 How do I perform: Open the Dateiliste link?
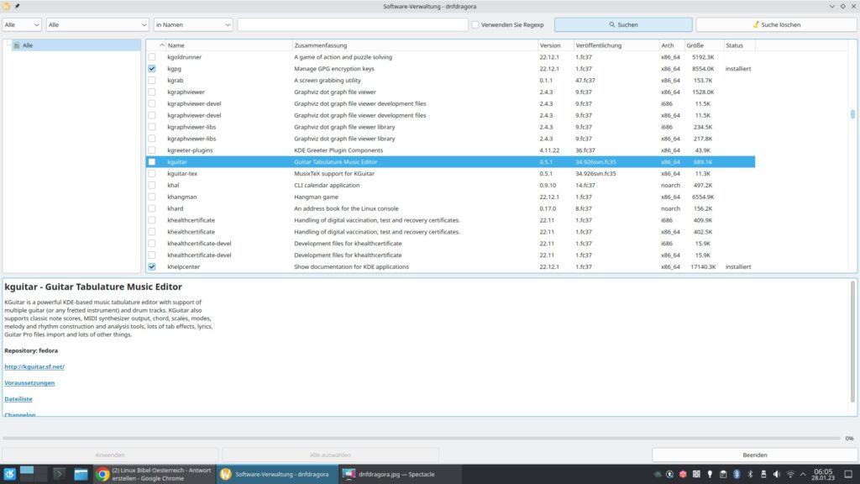pos(18,399)
